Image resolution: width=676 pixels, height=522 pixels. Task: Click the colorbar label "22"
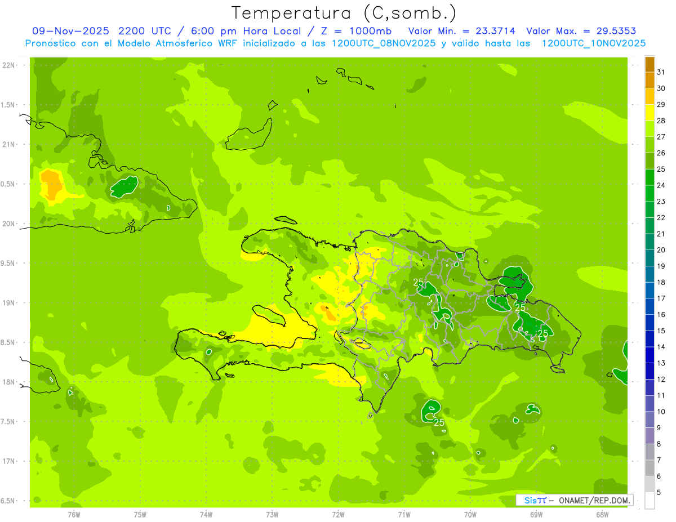pos(661,218)
